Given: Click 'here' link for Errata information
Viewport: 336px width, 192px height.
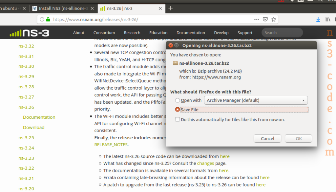Looking at the screenshot, I should point(265,178).
